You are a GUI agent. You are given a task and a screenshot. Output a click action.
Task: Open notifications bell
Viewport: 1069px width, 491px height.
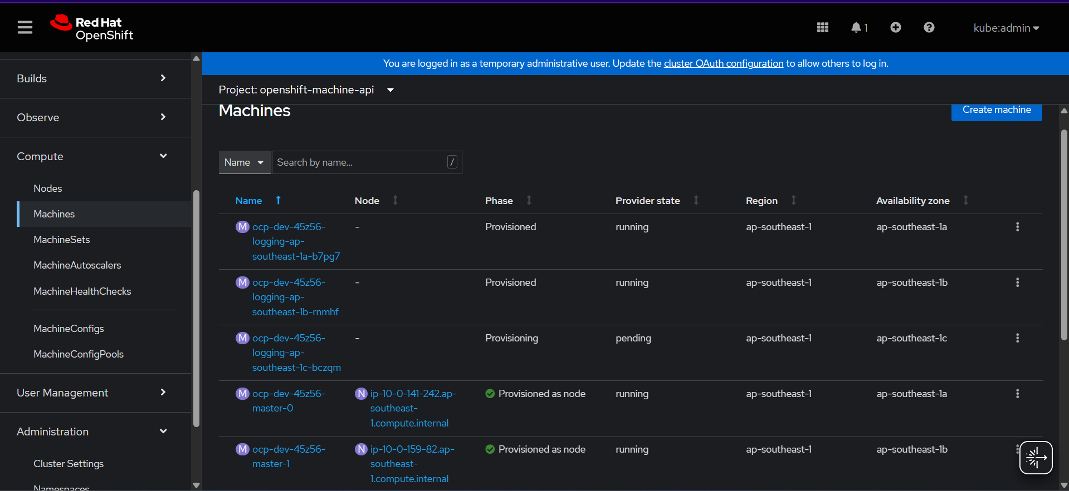pyautogui.click(x=859, y=27)
